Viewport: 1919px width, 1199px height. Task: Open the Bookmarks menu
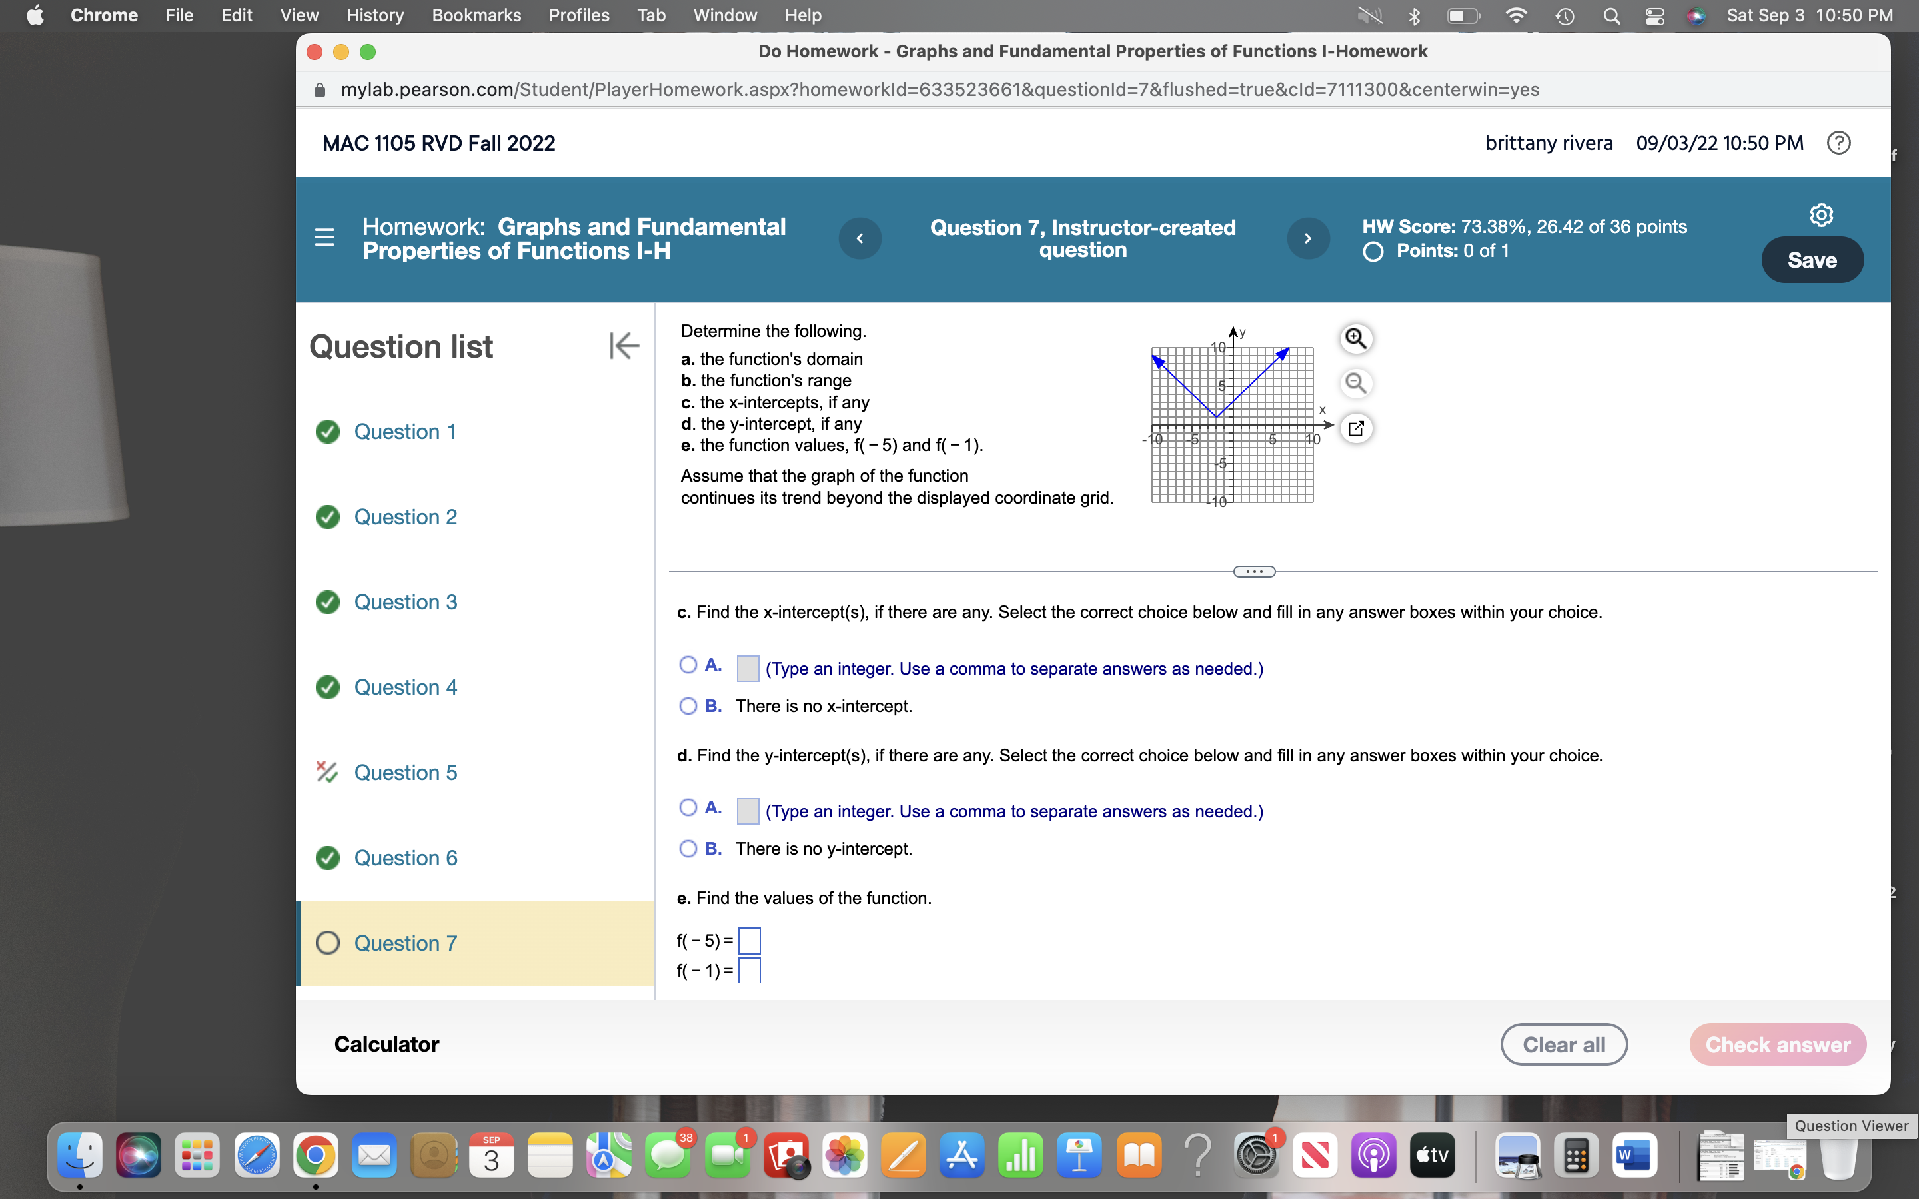[476, 15]
